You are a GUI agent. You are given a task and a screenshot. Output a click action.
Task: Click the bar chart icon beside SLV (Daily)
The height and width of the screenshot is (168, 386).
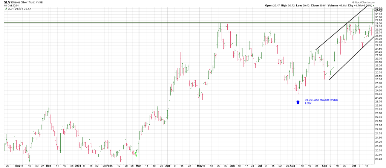(5, 9)
